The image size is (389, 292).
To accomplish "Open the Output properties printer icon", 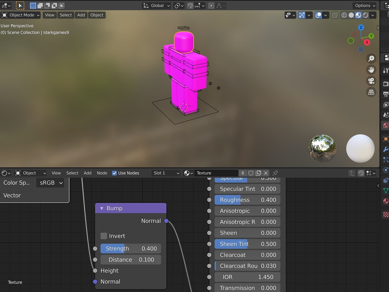I will [385, 94].
